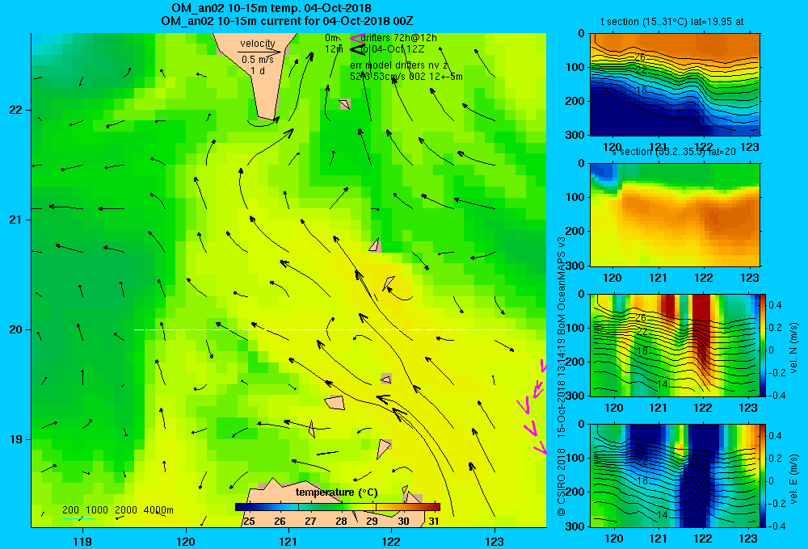The width and height of the screenshot is (808, 549).
Task: Click the northward velocity section plot
Action: [x=675, y=345]
